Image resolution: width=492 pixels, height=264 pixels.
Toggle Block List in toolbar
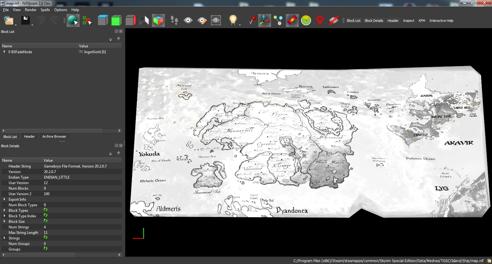point(353,21)
